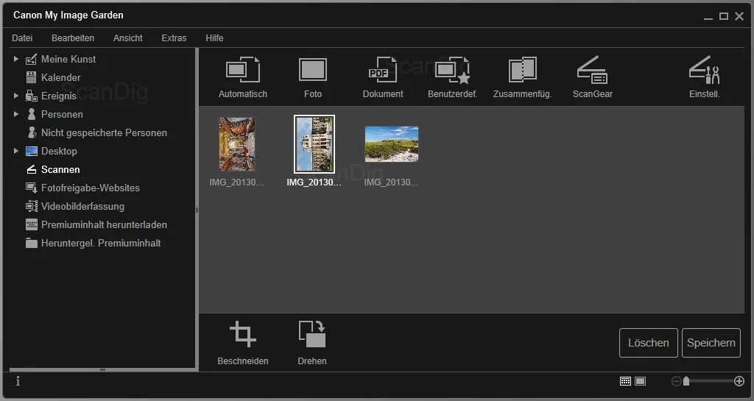Open the Datei menu
The image size is (754, 401).
click(22, 38)
